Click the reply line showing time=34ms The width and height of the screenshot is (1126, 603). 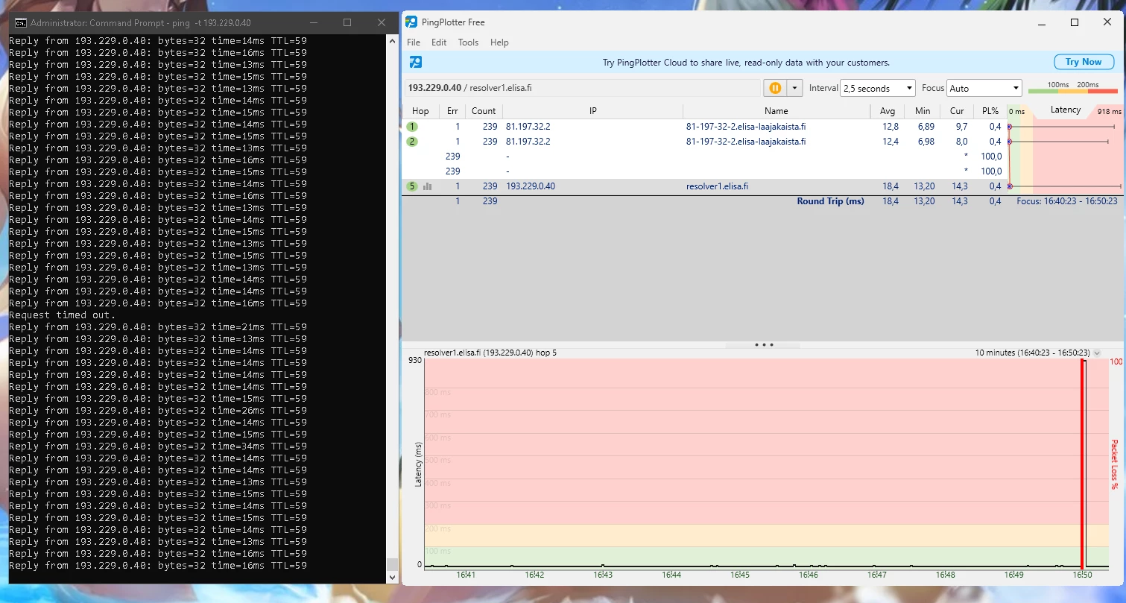(158, 446)
